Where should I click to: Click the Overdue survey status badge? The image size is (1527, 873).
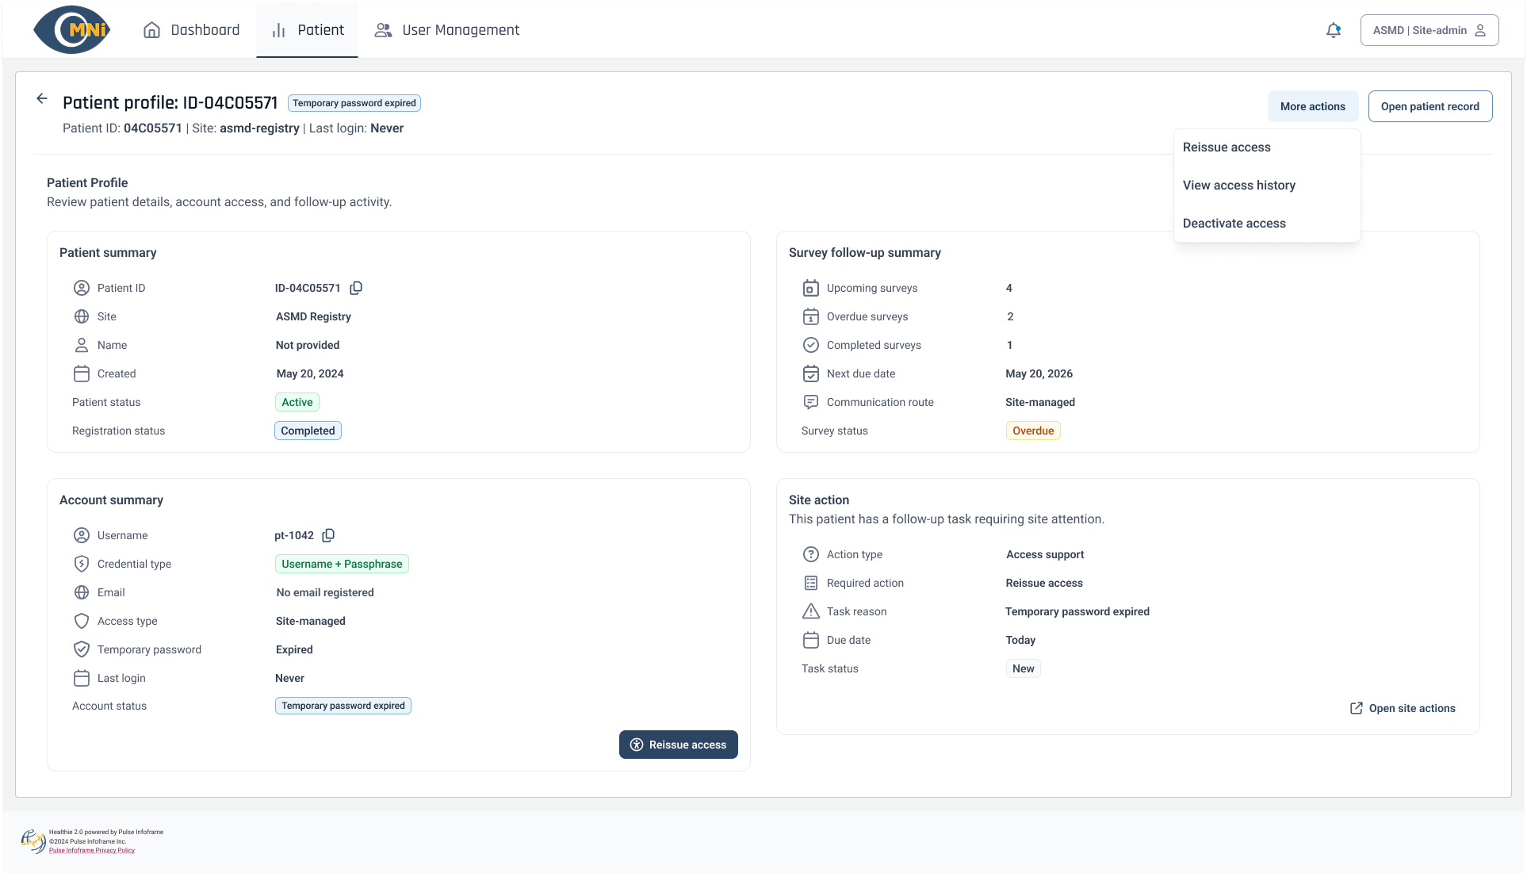point(1032,431)
